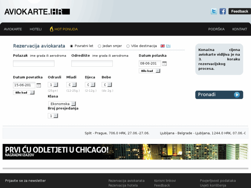Viewport: 251px width, 188px height.
Task: Open the AVIOKARTE menu item
Action: pos(13,29)
